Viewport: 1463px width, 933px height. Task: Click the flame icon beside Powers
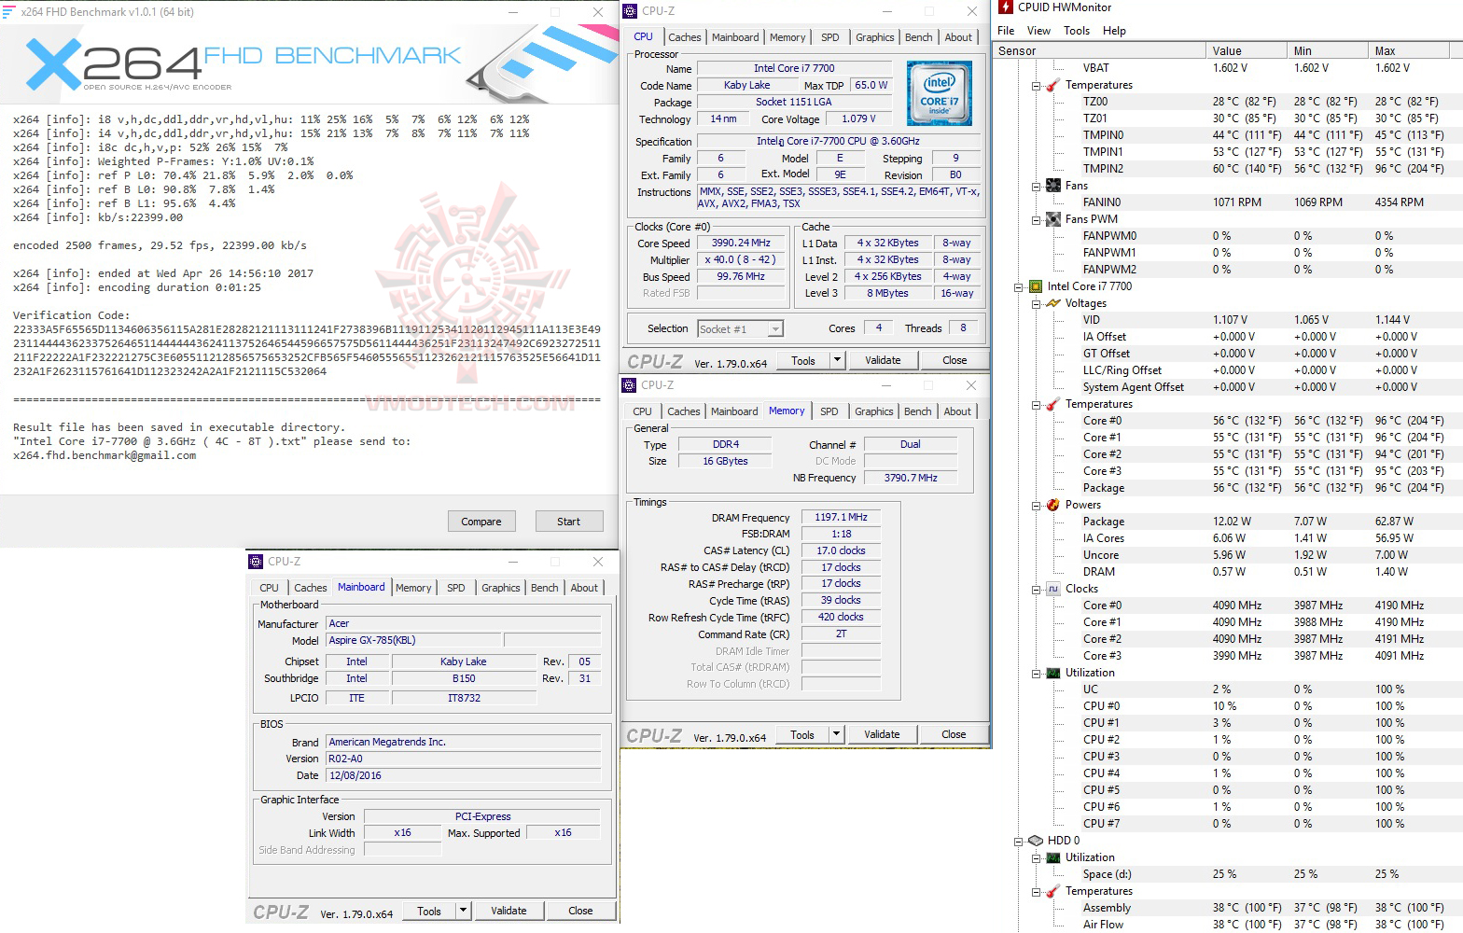click(x=1052, y=505)
